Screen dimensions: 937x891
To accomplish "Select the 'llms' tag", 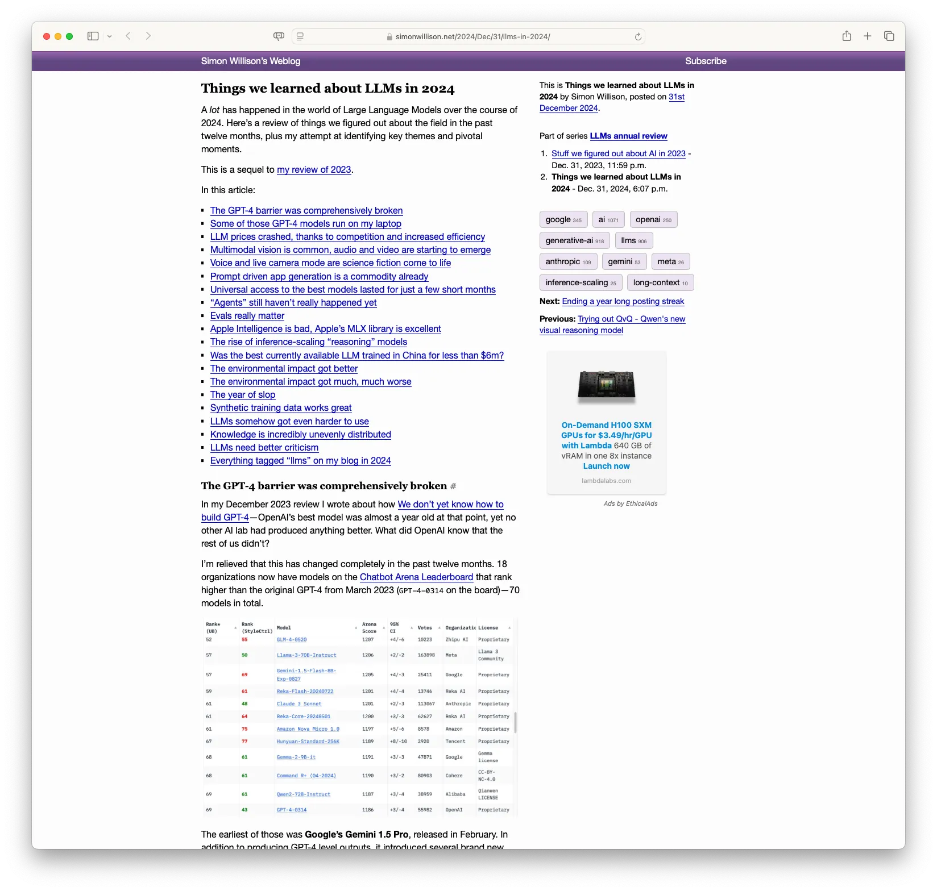I will pyautogui.click(x=634, y=240).
